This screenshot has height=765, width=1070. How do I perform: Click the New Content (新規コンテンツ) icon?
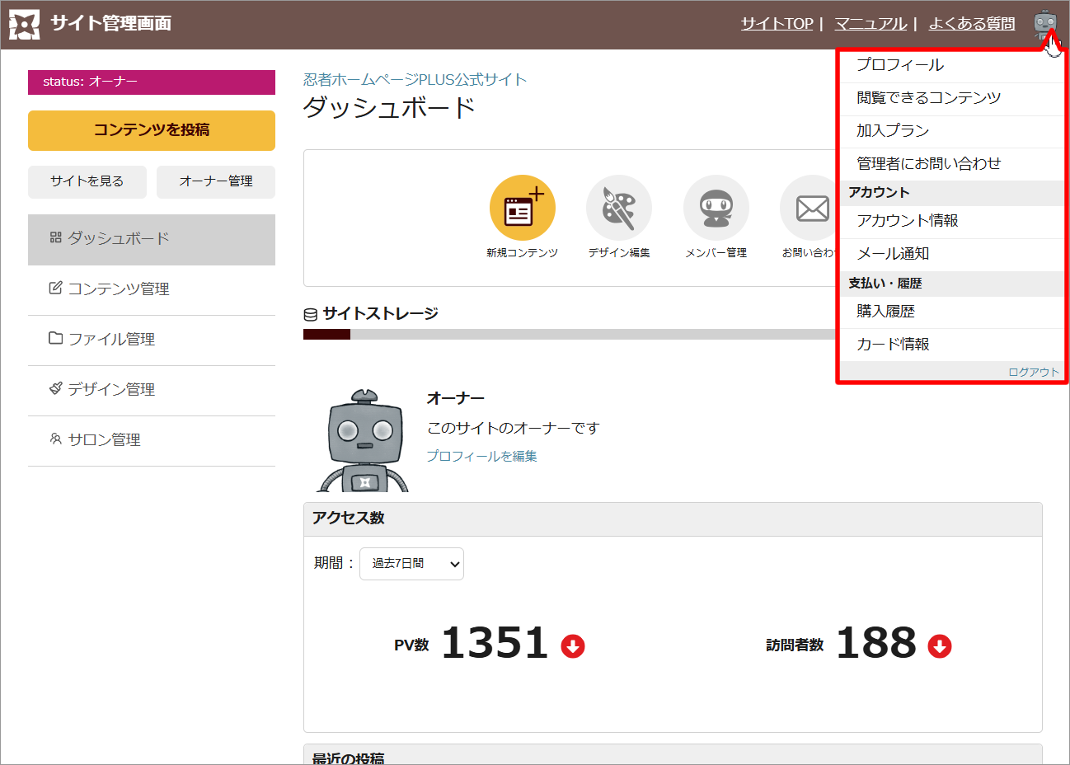522,208
